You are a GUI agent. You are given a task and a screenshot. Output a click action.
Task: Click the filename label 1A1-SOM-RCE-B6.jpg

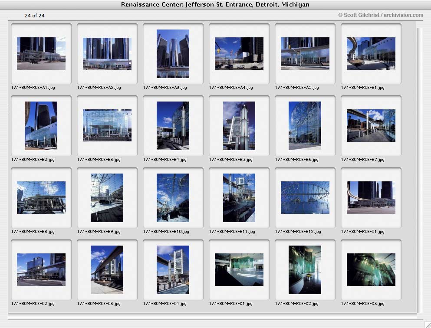coord(297,160)
